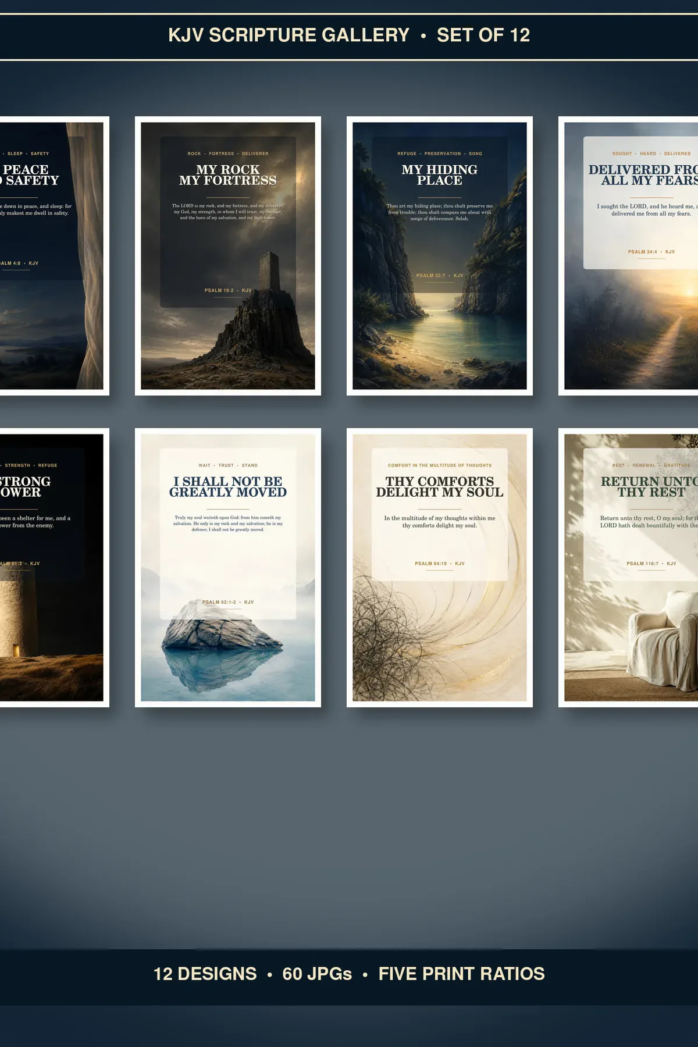
Task: Click 'In the multitude of my thoughts' verse
Action: (x=440, y=522)
